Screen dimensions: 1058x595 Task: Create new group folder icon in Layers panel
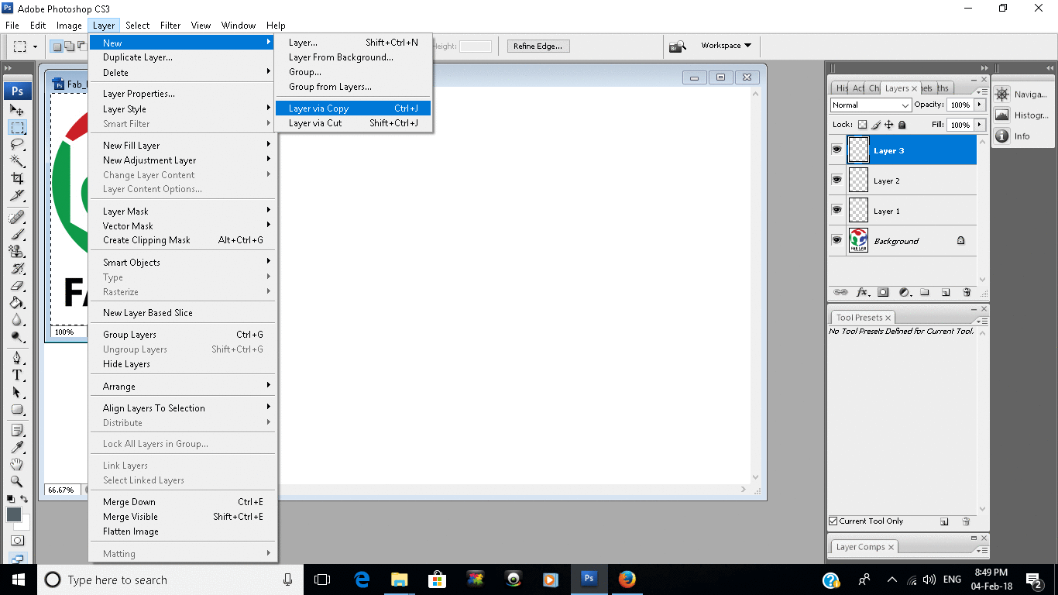point(925,293)
